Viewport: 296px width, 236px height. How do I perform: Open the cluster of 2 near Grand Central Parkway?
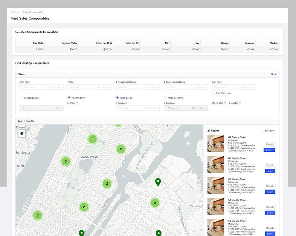[x=155, y=203]
